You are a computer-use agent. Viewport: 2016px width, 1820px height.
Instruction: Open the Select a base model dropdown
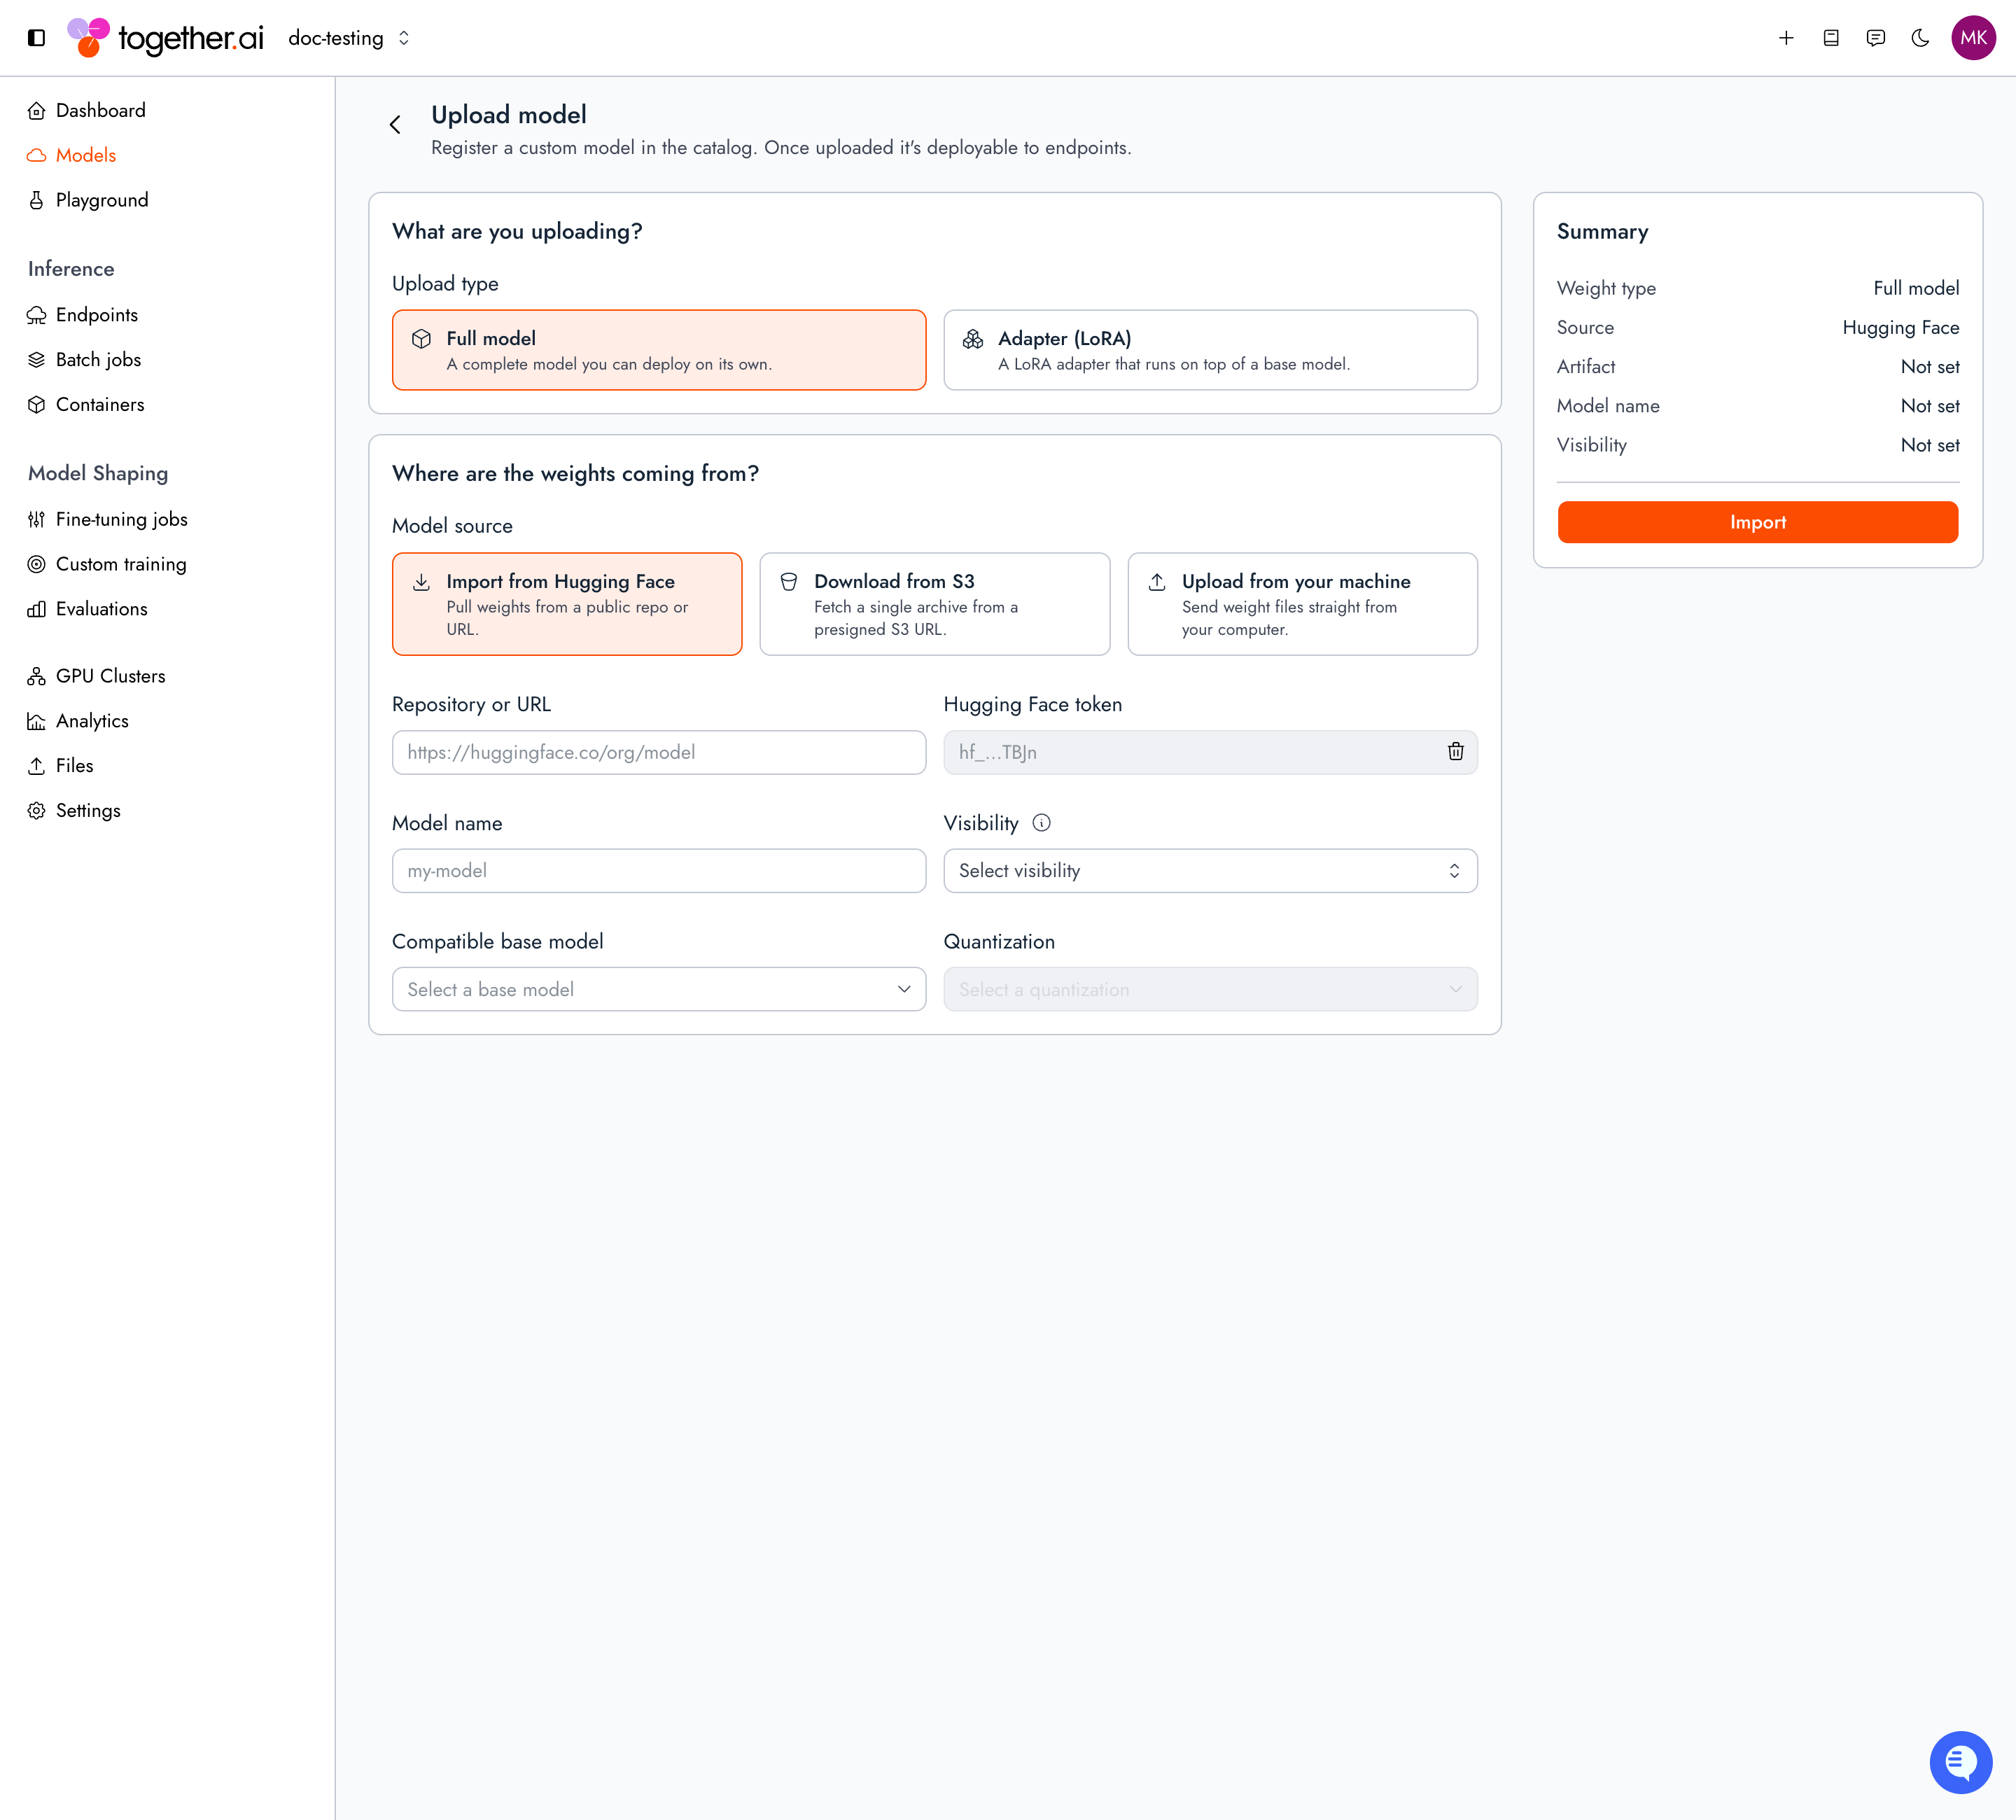[659, 989]
